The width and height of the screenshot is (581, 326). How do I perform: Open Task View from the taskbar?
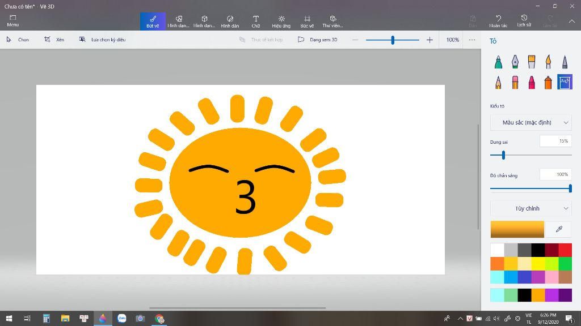point(27,318)
